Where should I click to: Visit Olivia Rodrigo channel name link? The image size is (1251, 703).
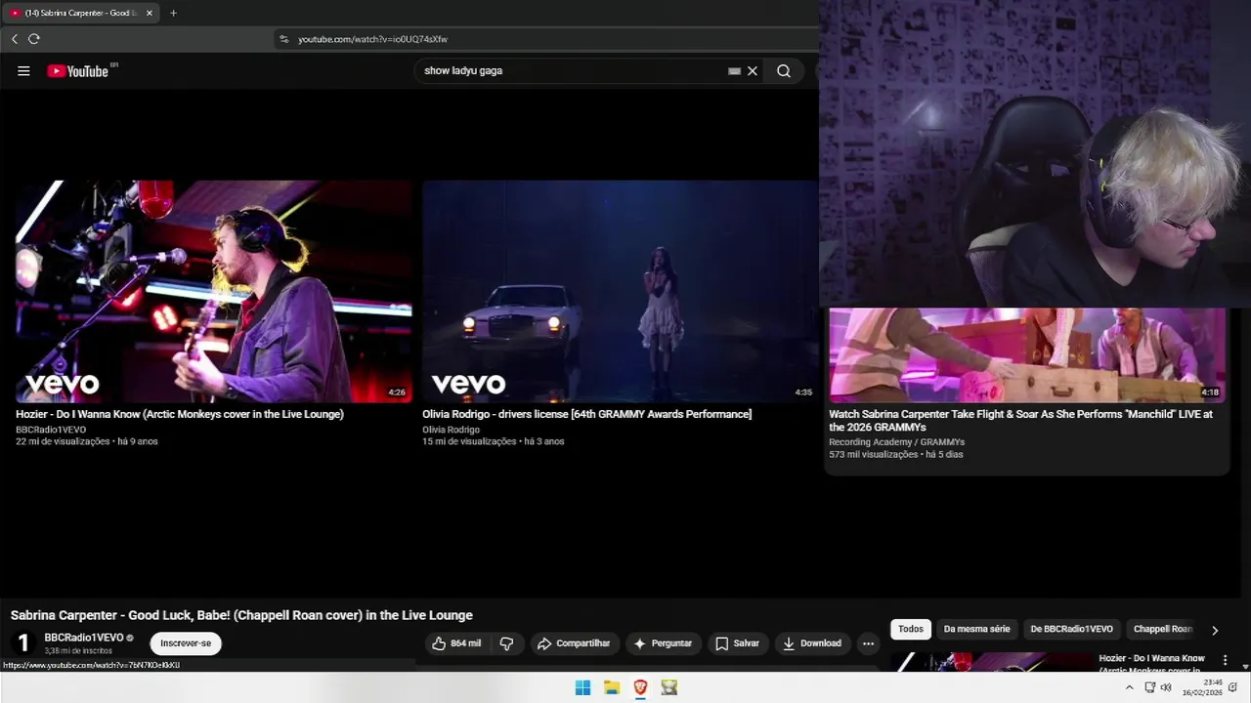coord(451,430)
